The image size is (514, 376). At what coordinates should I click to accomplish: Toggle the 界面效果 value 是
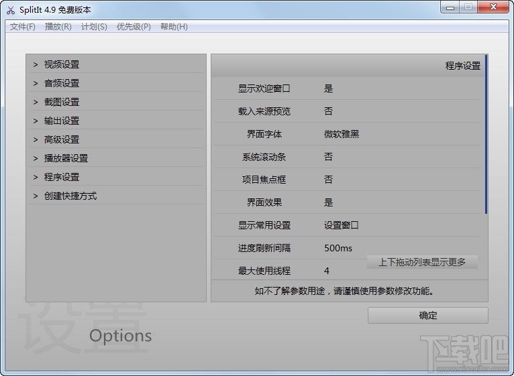(x=328, y=202)
